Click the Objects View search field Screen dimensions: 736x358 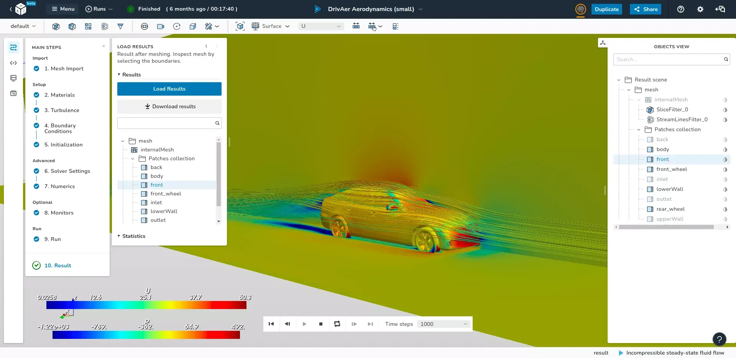[x=668, y=59]
